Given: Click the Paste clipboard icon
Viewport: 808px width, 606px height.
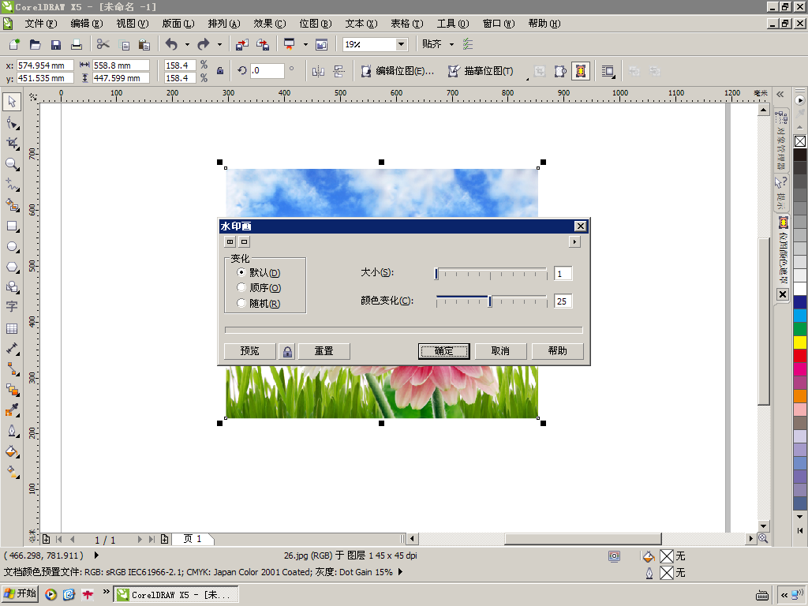Looking at the screenshot, I should [145, 44].
